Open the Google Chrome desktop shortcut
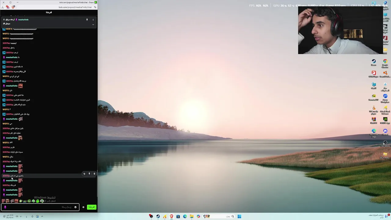This screenshot has width=391, height=220. click(385, 63)
